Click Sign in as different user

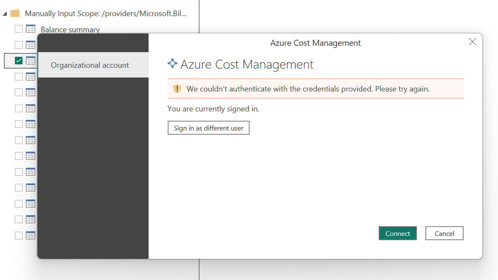[208, 128]
